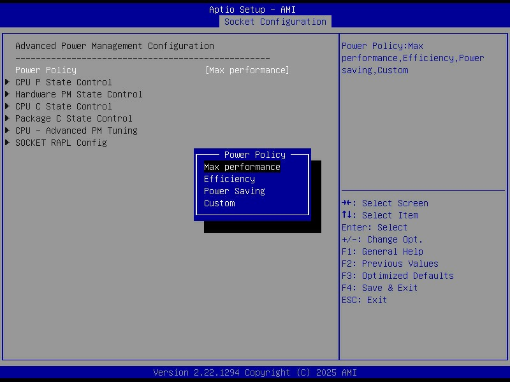The image size is (510, 382).
Task: Click the [Max performance] Power Policy value
Action: (247, 70)
